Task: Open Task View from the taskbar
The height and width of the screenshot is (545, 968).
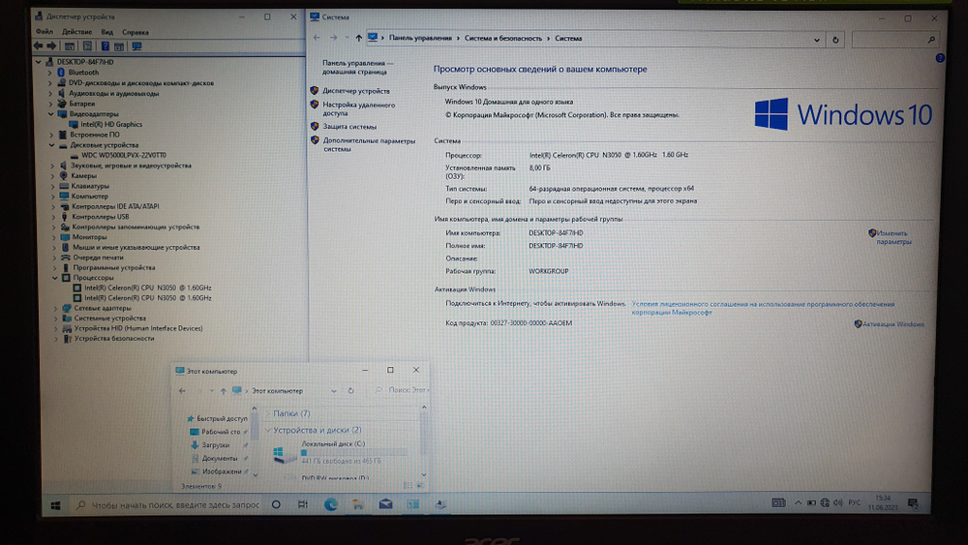Action: tap(302, 504)
